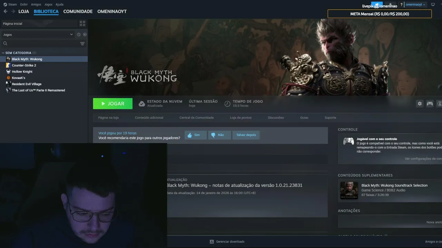This screenshot has height=248, width=442.
Task: Open the game settings gear icon
Action: tap(420, 103)
